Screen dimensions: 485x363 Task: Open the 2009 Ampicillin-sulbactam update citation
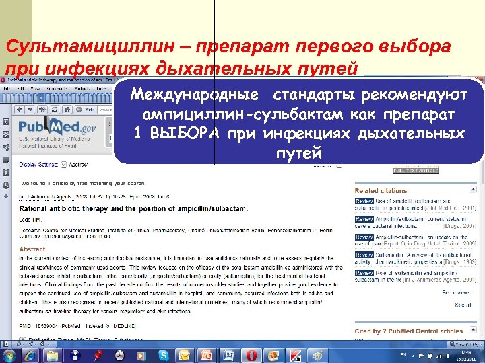[416, 240]
